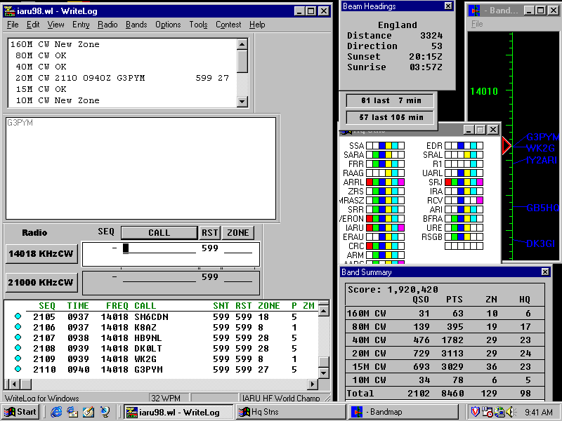Image resolution: width=562 pixels, height=421 pixels.
Task: Open Internet Explorer from the quick launch
Action: (56, 412)
